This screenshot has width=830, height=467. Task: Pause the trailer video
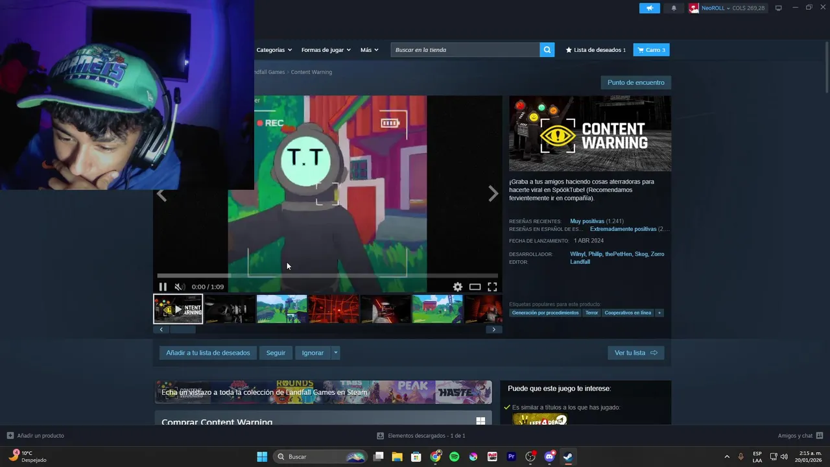tap(163, 287)
